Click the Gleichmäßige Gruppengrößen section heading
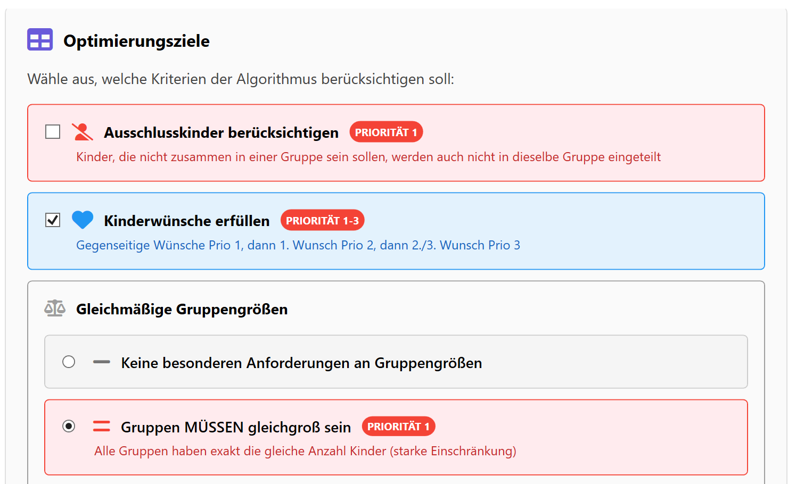Image resolution: width=796 pixels, height=484 pixels. coord(182,310)
